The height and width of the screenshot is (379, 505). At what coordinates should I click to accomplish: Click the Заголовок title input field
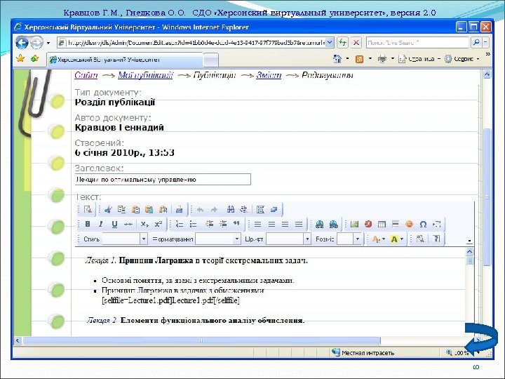[x=163, y=180]
